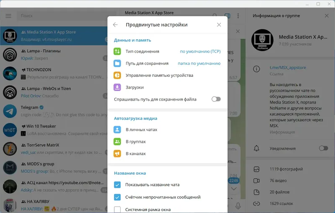This screenshot has width=335, height=213.
Task: Open АСЦ канал chat
Action: click(54, 186)
